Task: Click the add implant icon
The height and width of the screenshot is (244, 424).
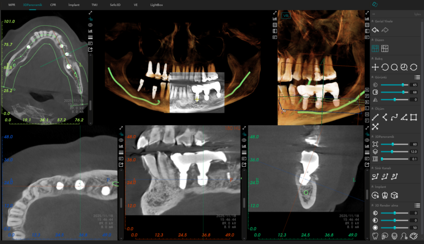Action: (x=375, y=195)
